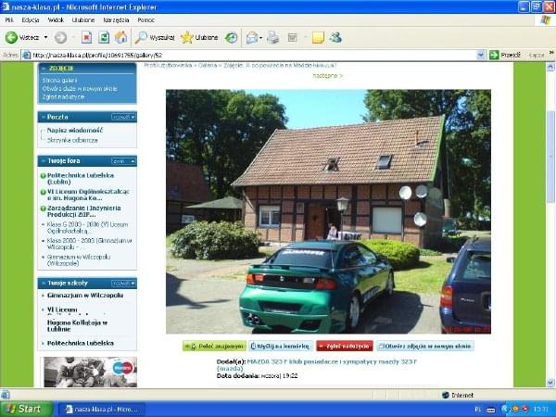The image size is (556, 417).
Task: Click Napisz wiadomość link in Poczta
Action: pyautogui.click(x=74, y=131)
